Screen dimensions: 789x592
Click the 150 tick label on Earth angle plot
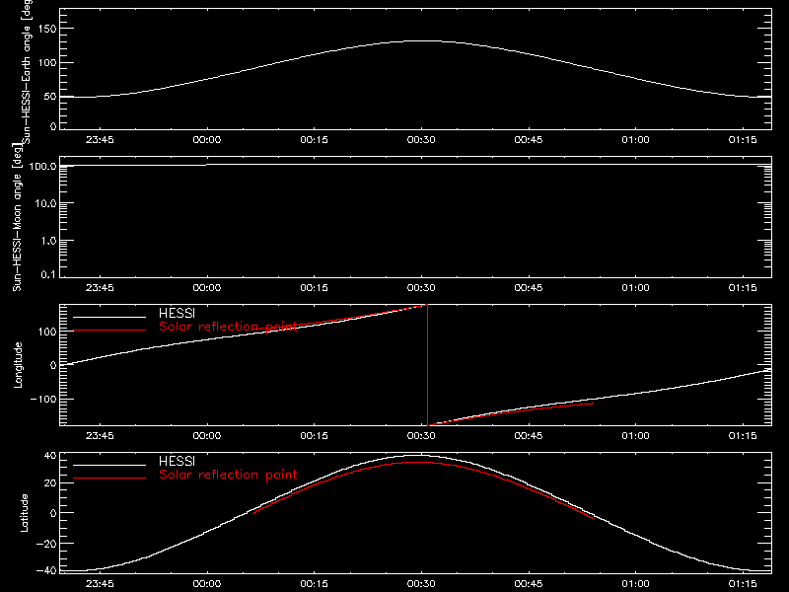tap(47, 29)
